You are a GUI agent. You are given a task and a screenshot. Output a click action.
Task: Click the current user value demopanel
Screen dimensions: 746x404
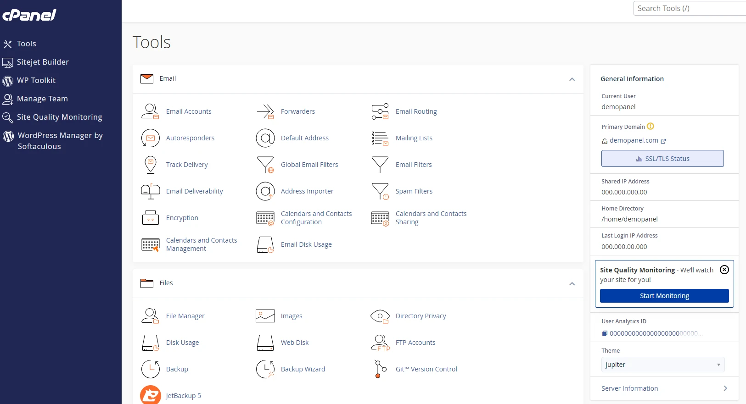618,107
